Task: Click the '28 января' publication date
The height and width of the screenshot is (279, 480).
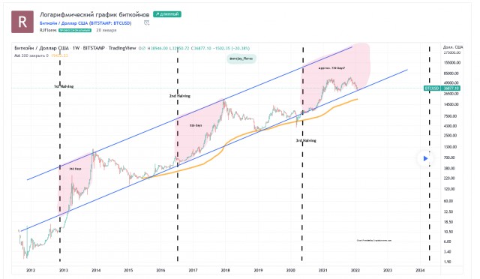Action: [x=106, y=30]
